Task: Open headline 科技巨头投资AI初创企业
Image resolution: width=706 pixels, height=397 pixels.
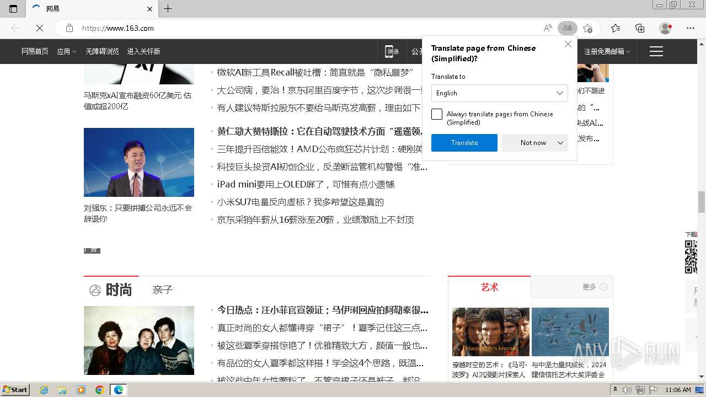Action: click(323, 167)
